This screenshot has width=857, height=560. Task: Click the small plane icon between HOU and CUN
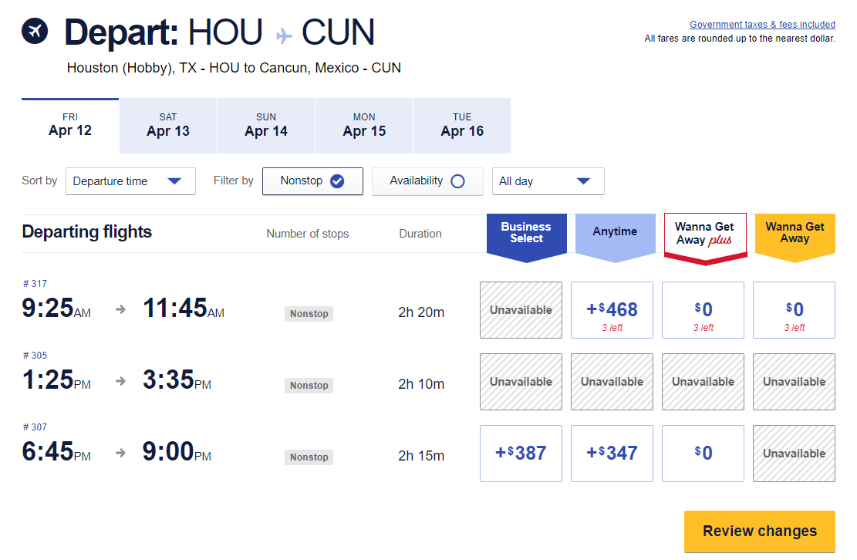(286, 34)
